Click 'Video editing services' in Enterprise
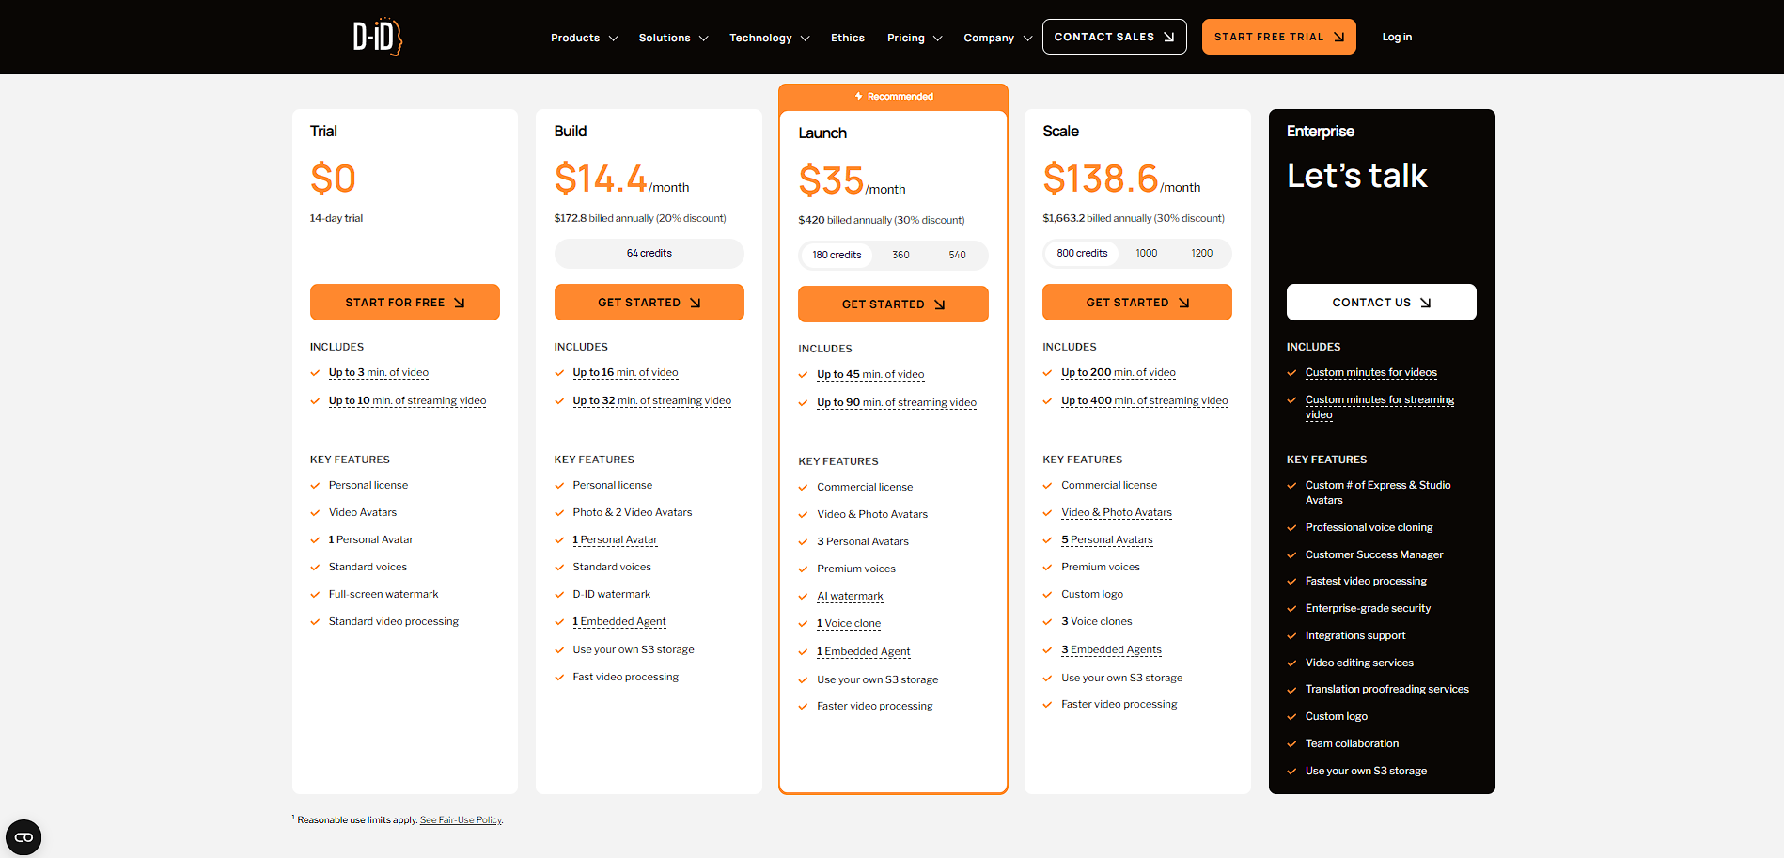The image size is (1784, 858). (1359, 663)
